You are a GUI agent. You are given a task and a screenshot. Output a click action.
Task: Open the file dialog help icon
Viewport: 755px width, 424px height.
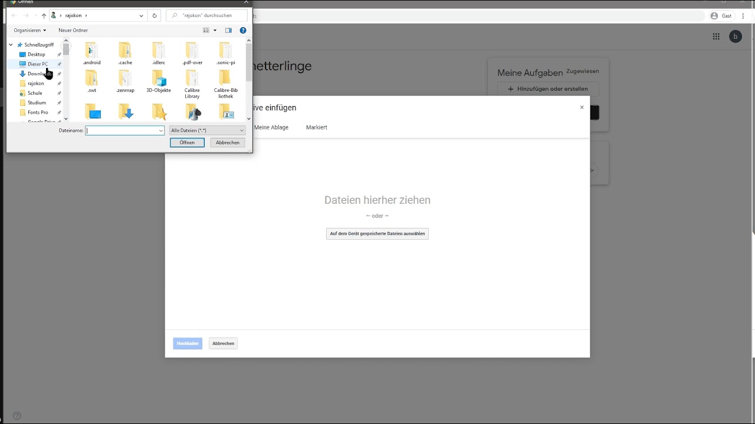tap(243, 31)
